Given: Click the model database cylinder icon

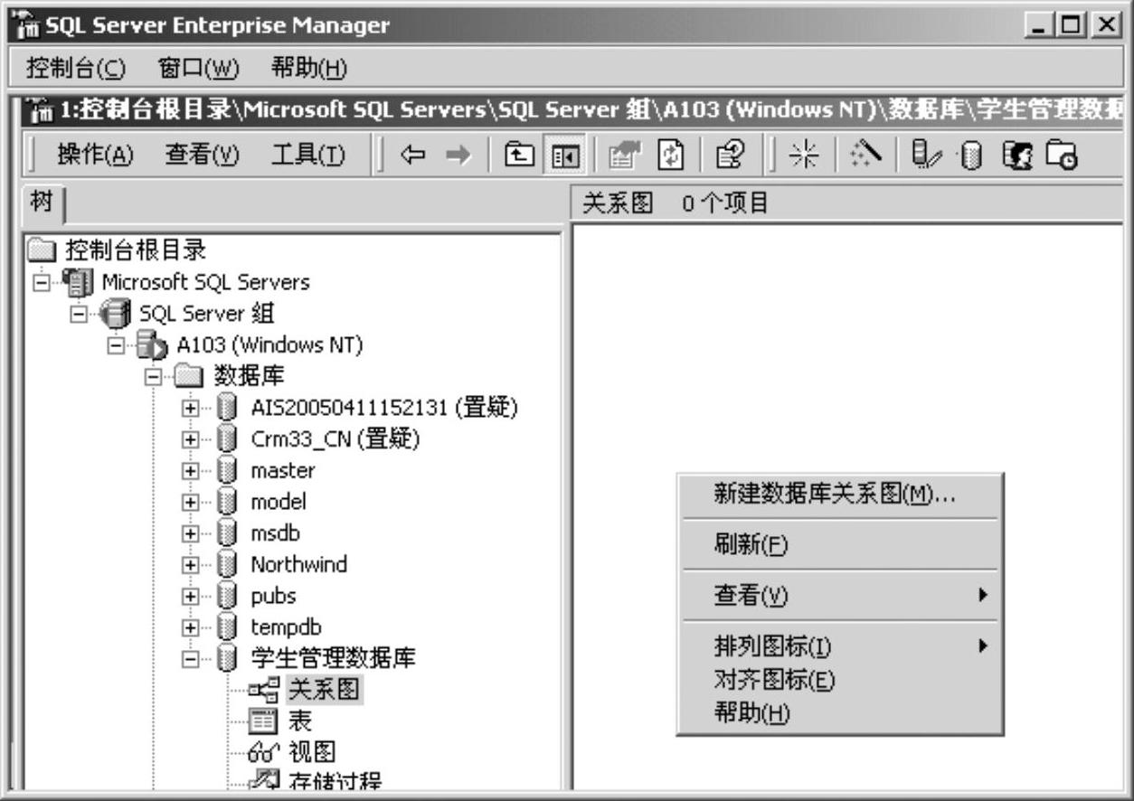Looking at the screenshot, I should click(228, 502).
